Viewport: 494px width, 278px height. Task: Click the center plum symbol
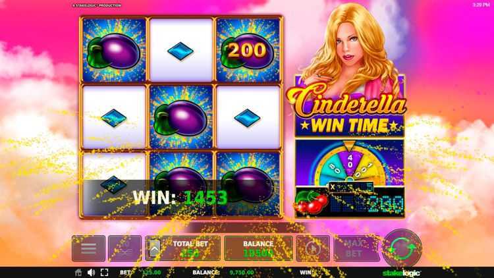coord(181,117)
